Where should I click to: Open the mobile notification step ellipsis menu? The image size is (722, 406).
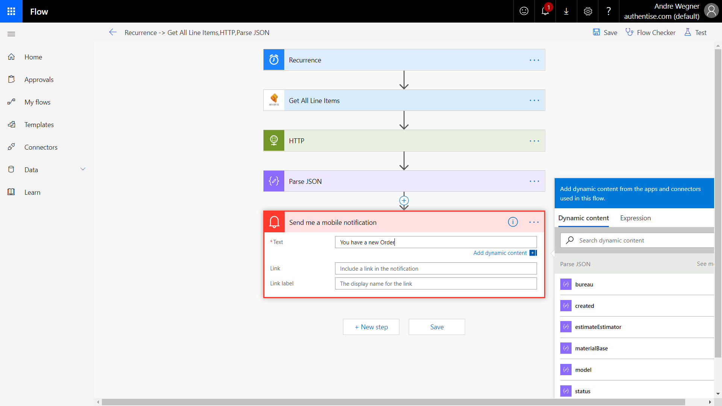point(534,222)
